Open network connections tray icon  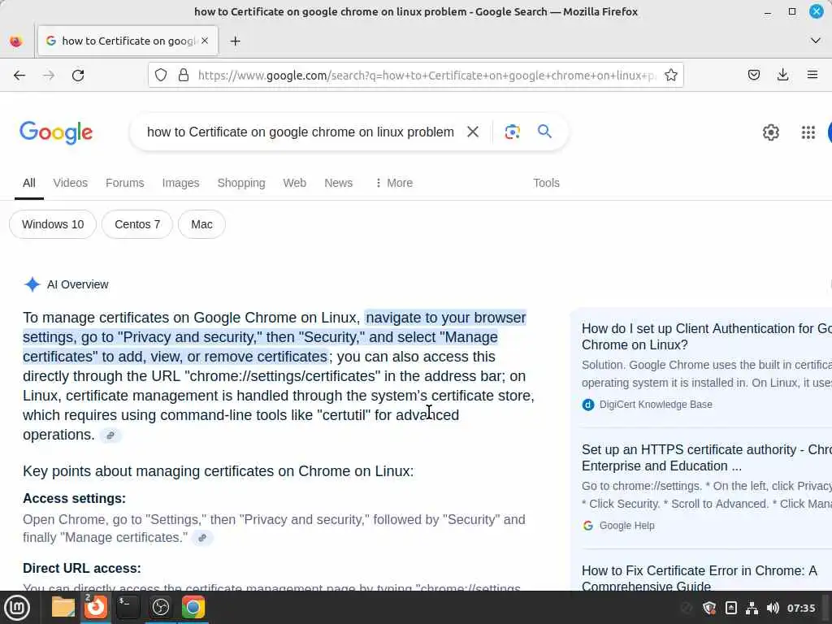tap(752, 608)
